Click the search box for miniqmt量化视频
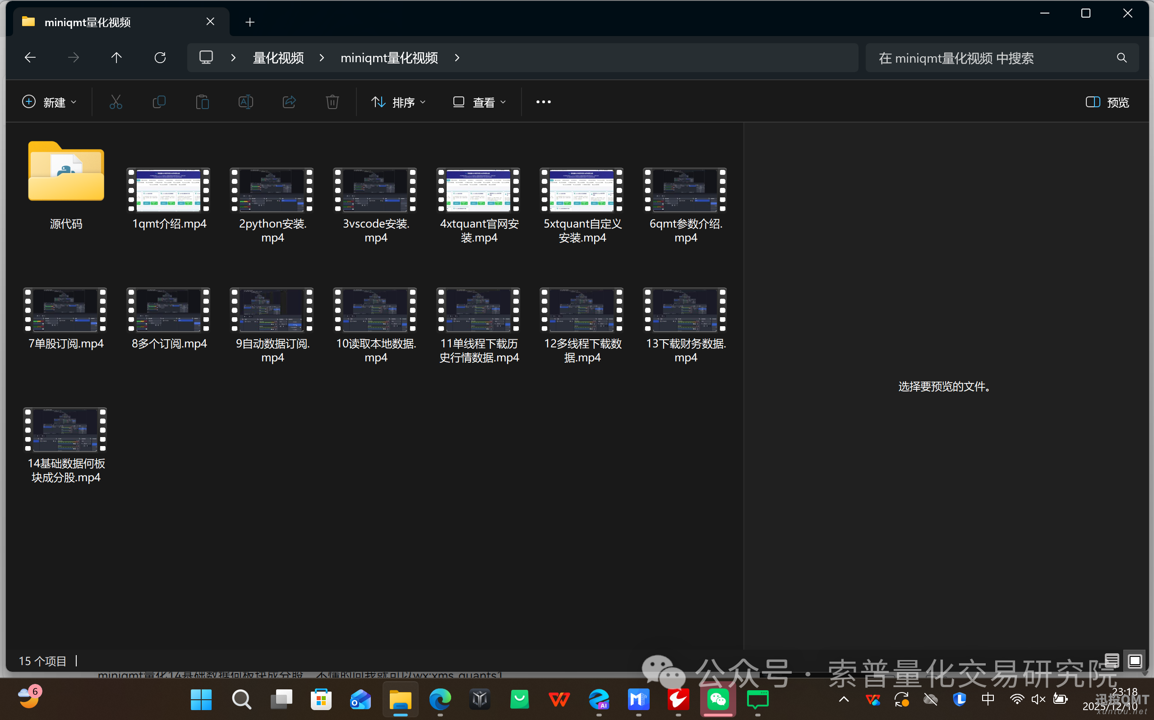Screen dimensions: 1154x720 [992, 58]
